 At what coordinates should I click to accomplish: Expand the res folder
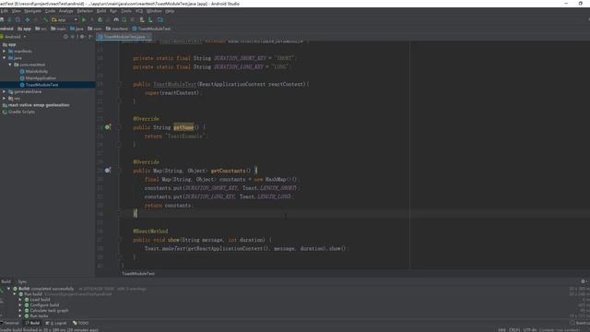(x=4, y=99)
